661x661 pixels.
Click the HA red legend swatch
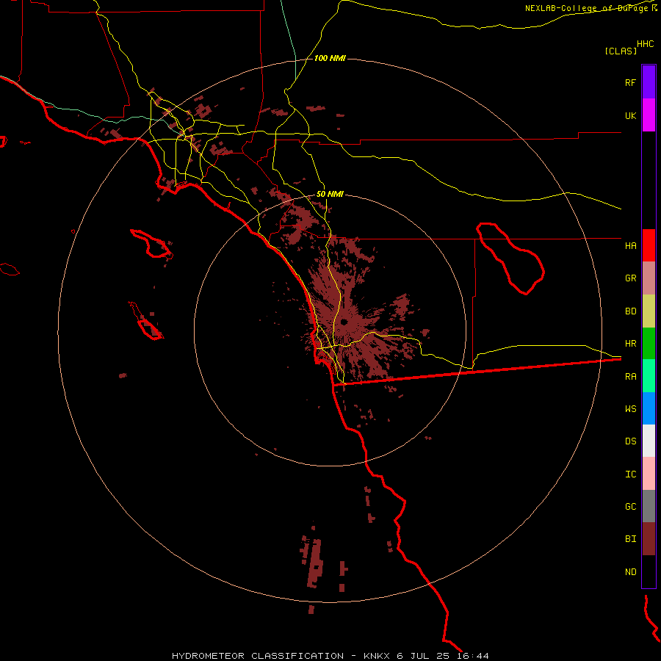[x=649, y=245]
